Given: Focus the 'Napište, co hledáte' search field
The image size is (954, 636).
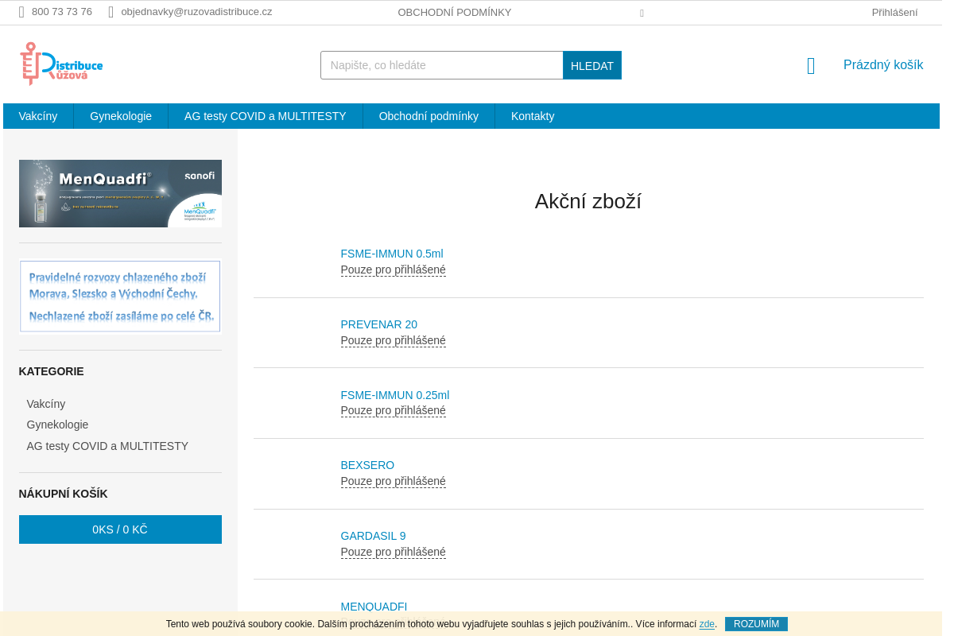Looking at the screenshot, I should tap(442, 65).
